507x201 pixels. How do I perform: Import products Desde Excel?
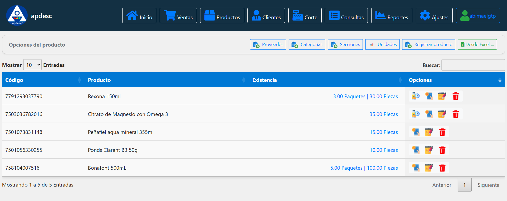(x=477, y=44)
